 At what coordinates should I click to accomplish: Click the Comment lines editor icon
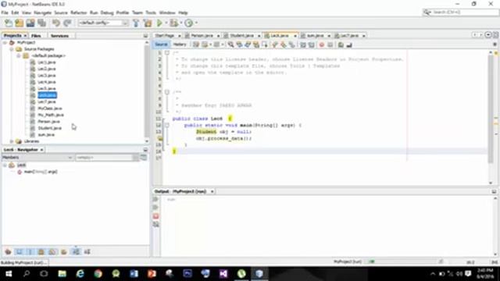tap(341, 45)
